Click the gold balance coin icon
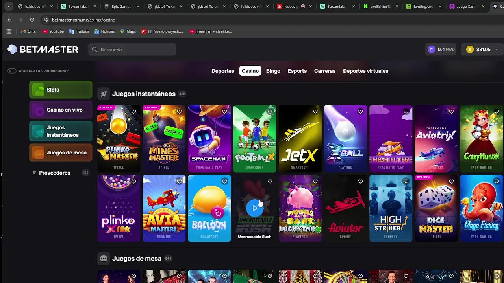Screen dimensions: 504x283 click(470, 49)
